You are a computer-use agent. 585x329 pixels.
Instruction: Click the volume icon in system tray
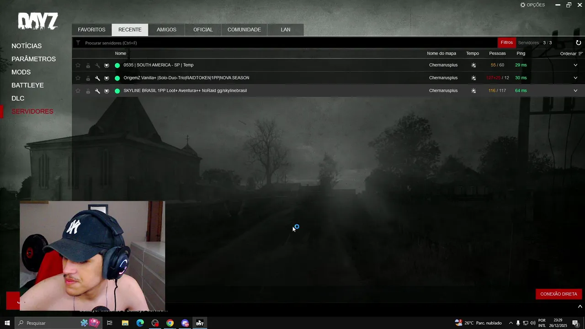(532, 323)
